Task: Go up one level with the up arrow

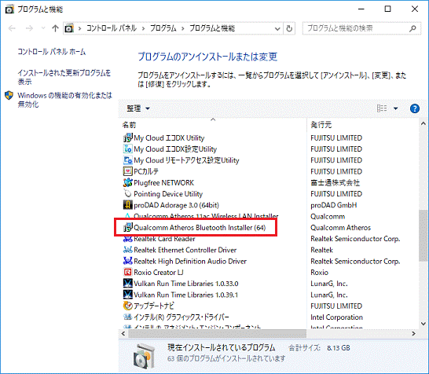Action: tap(55, 28)
